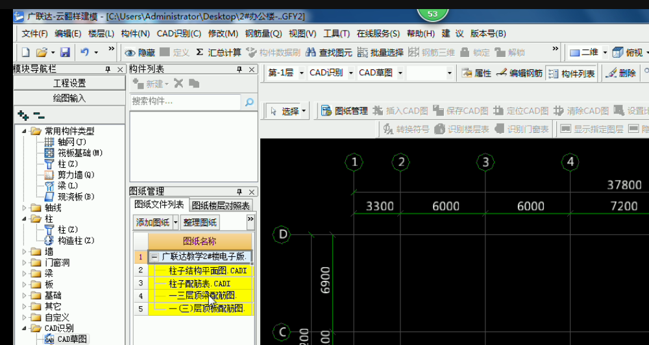The image size is (649, 345).
Task: Select 一三层顶梁配筋图 drawing row
Action: [201, 296]
